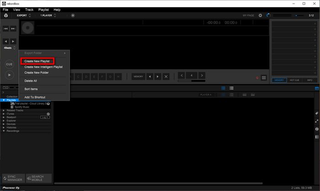Viewport: 320px width, 191px height.
Task: Open the PLAYER A dropdown
Action: tap(208, 95)
